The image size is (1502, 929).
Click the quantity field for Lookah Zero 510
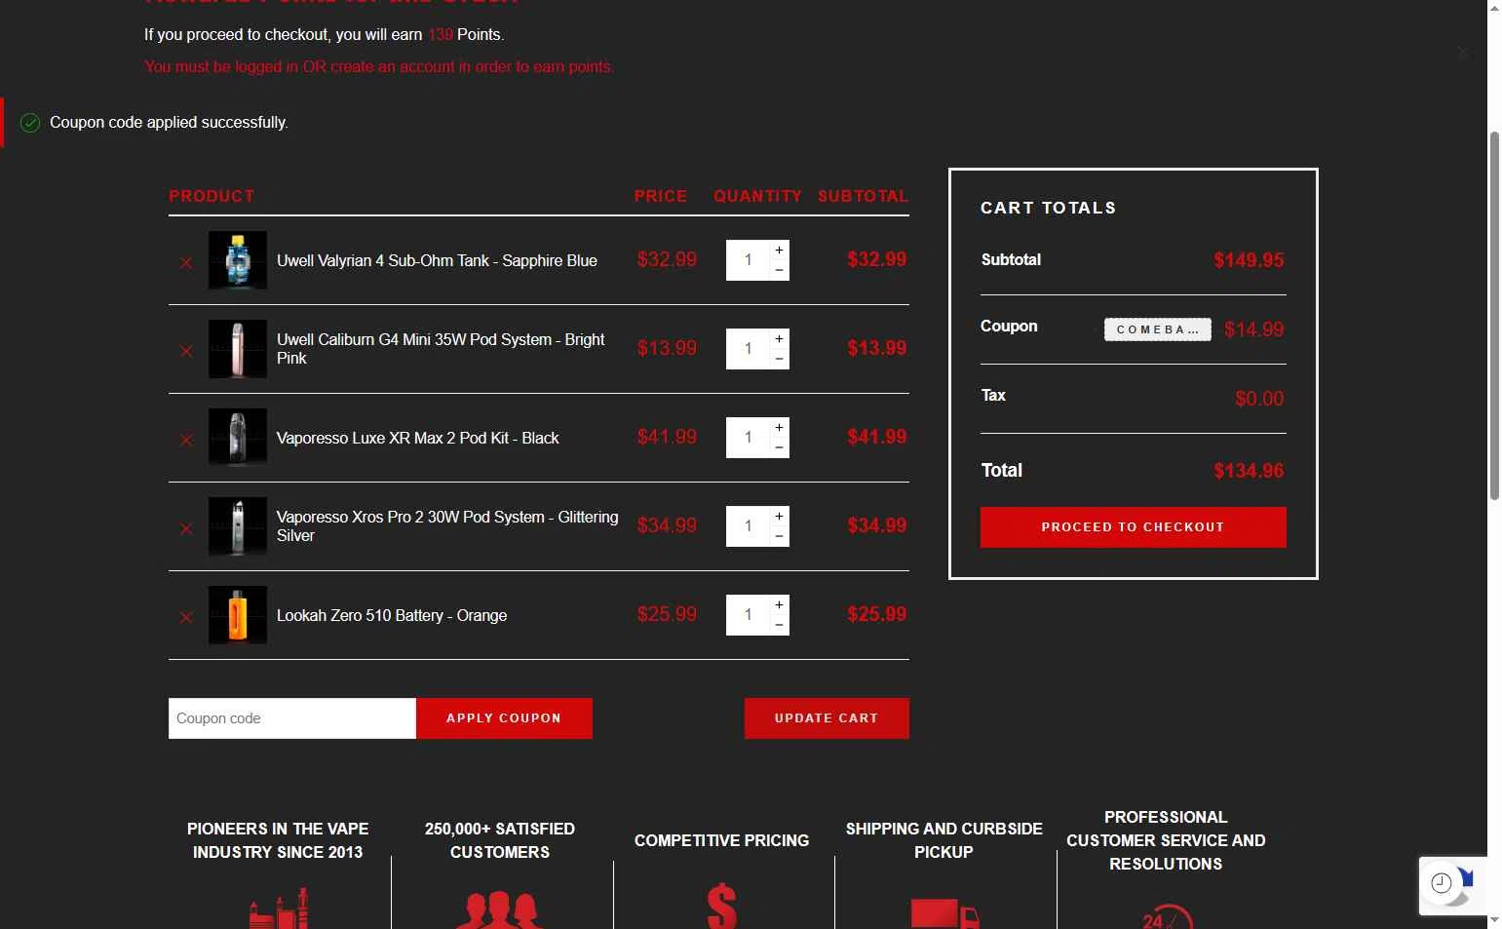coord(748,615)
